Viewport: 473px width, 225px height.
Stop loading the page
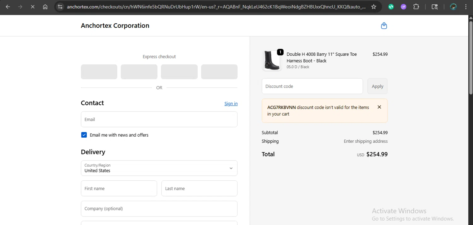pyautogui.click(x=32, y=7)
